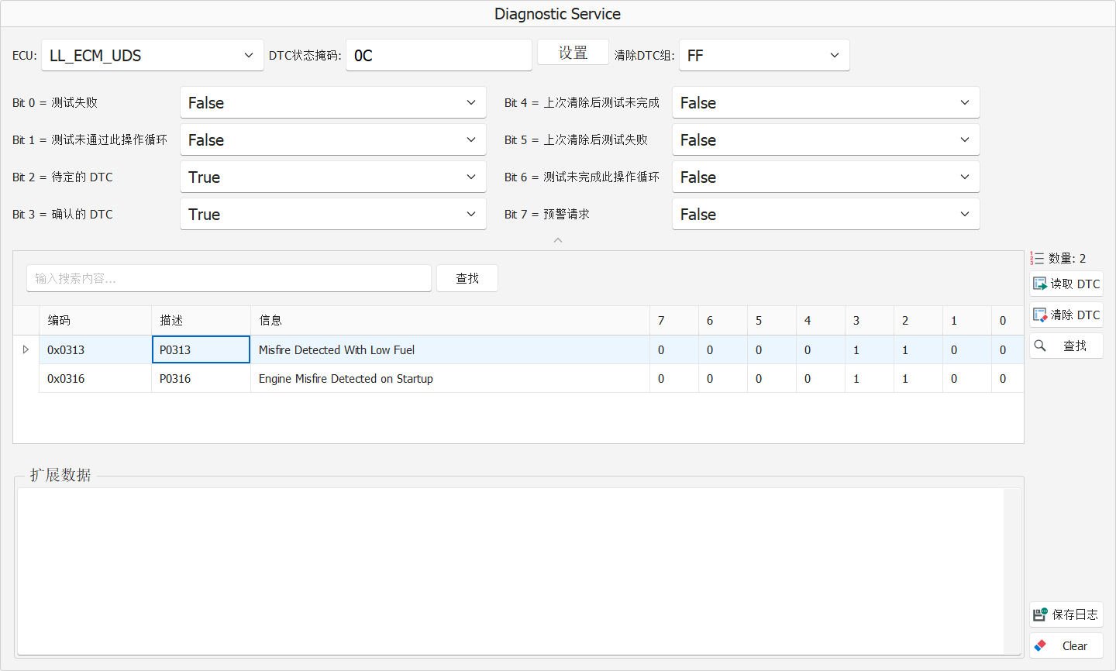Screen dimensions: 1116x671
Task: Click the 查找 button with magnifier icon
Action: 1066,346
